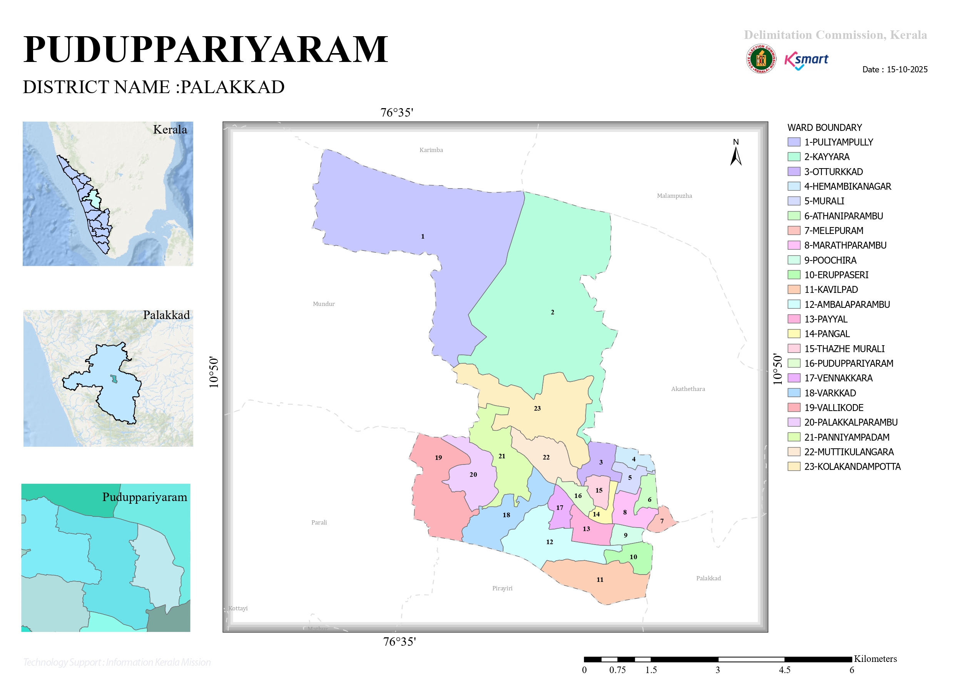Select the 2-KAYYARA legend color swatch
The height and width of the screenshot is (675, 955).
pos(794,157)
